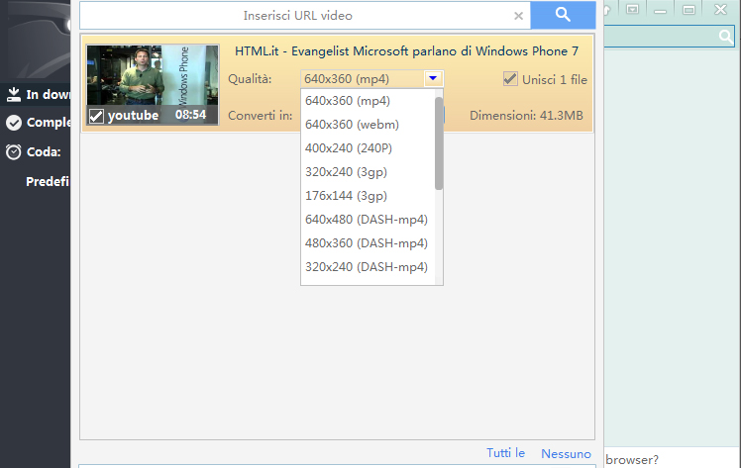Toggle the youtube video selection checkbox

[96, 116]
